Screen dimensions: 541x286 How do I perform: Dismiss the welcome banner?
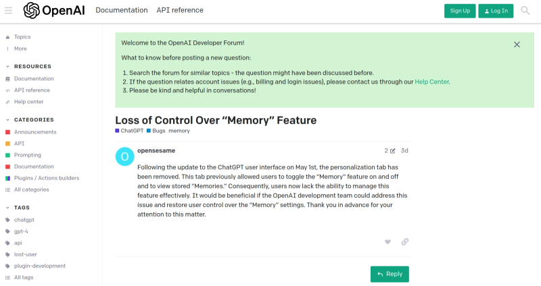tap(517, 45)
